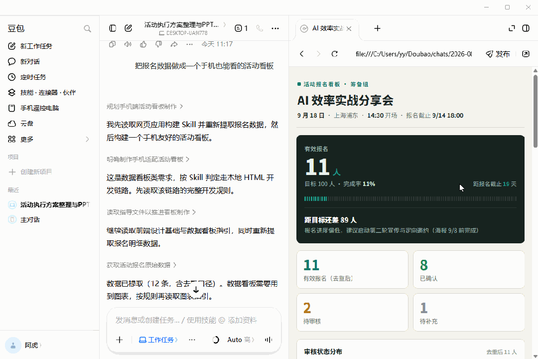Expand step 获取活动报名原始数据
The height and width of the screenshot is (359, 538).
(x=141, y=265)
